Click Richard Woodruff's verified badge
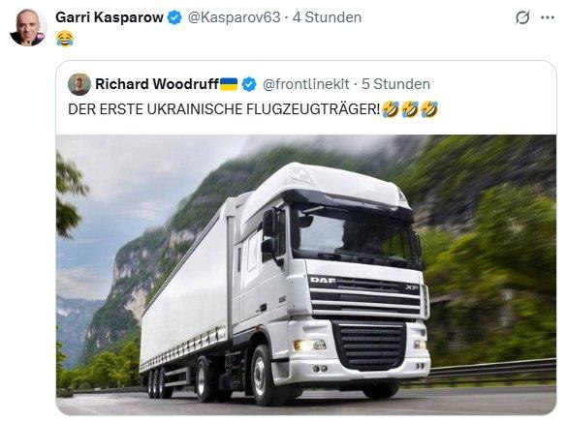 pos(249,84)
